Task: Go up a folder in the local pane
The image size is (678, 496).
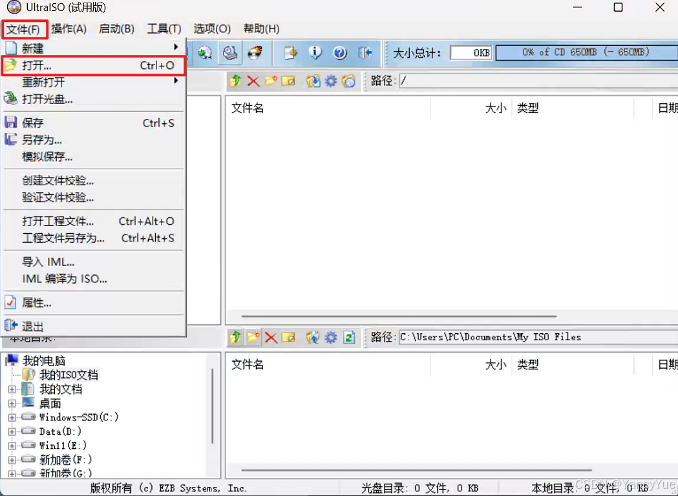Action: (x=236, y=337)
